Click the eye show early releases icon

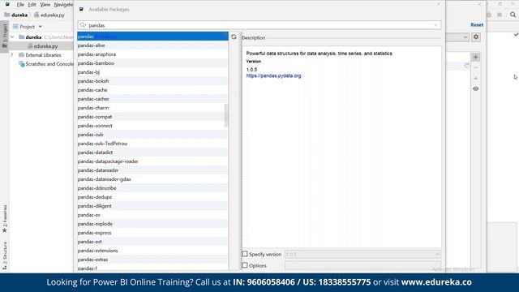pos(476,88)
